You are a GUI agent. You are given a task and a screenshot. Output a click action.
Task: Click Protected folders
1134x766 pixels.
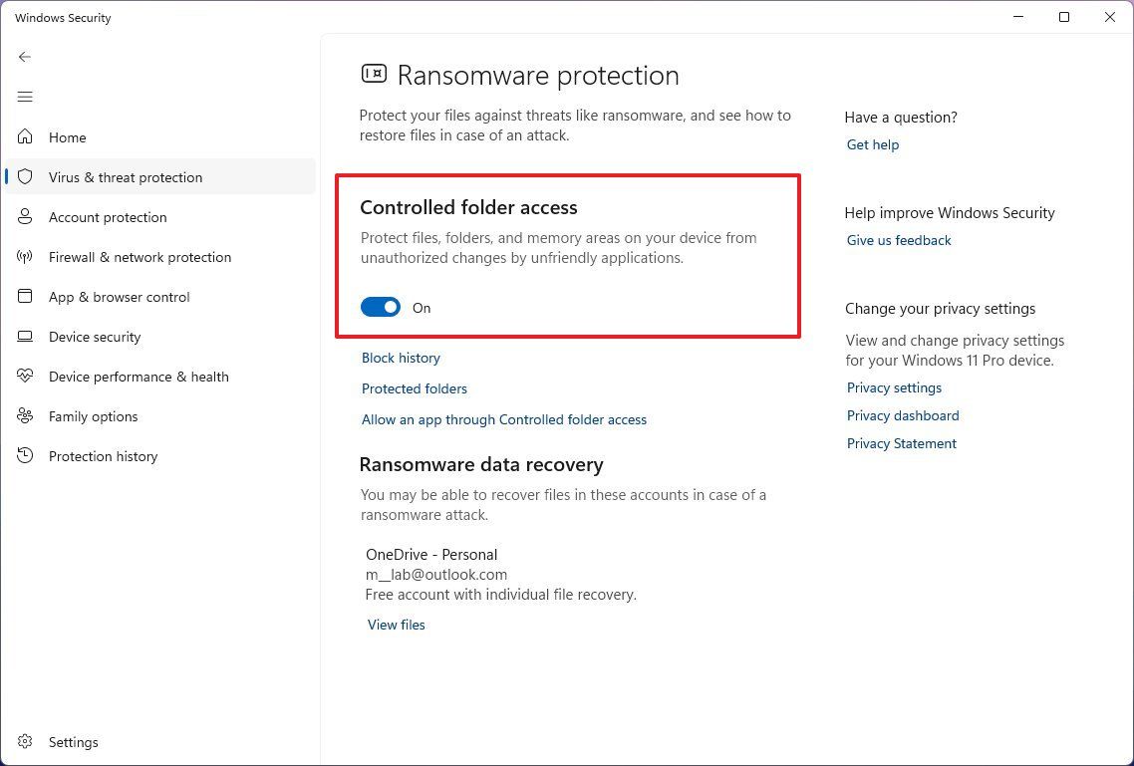[415, 388]
